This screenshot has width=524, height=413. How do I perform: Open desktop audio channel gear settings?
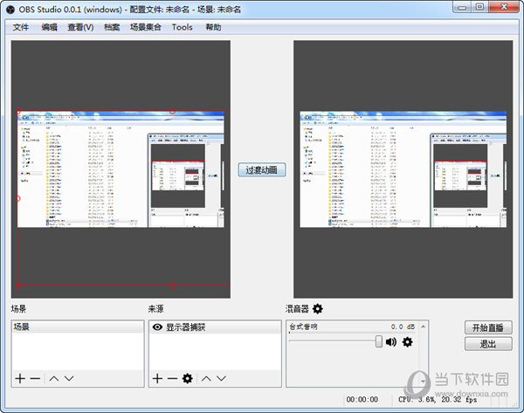click(x=407, y=341)
